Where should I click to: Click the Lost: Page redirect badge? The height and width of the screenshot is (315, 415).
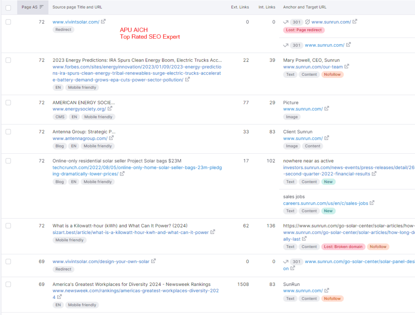coord(304,30)
